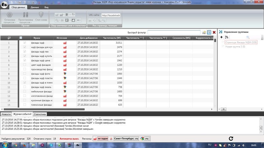This screenshot has width=264, height=148.
Task: Open the Статистика tab
Action: coord(40,114)
